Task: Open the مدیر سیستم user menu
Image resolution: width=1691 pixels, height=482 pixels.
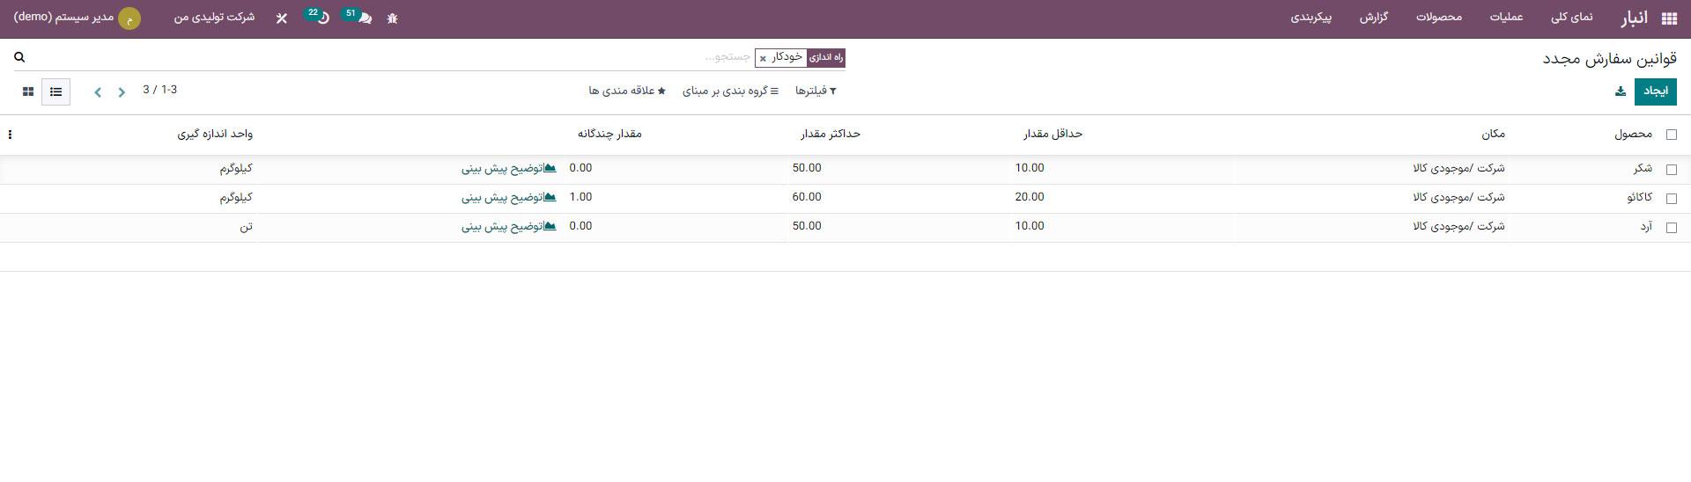Action: click(77, 18)
